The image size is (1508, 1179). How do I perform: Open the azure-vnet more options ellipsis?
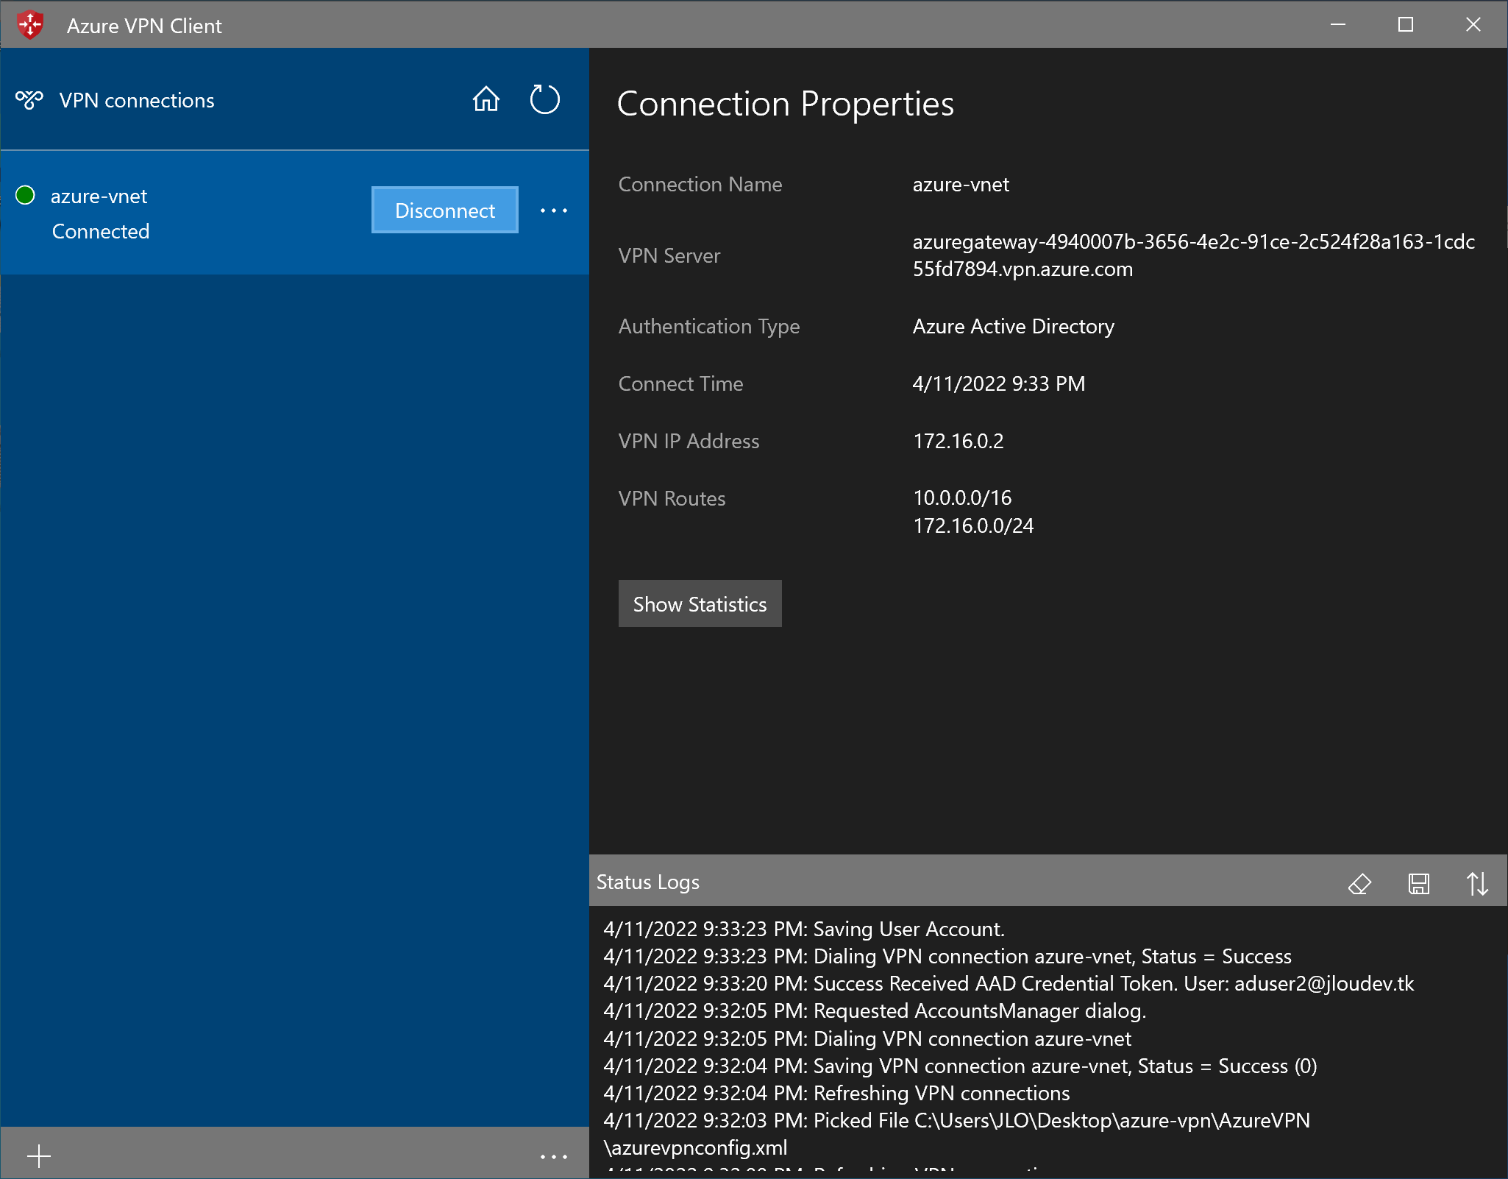(x=554, y=210)
